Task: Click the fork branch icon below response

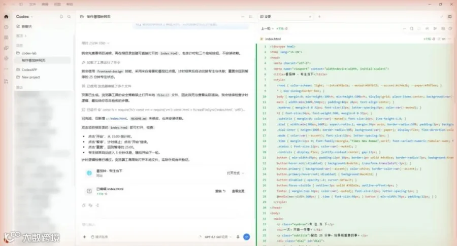Action: click(97, 205)
